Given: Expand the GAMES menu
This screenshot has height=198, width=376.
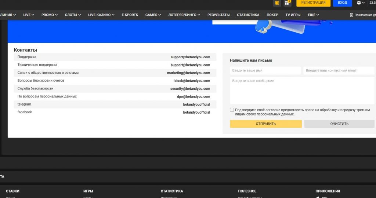Looking at the screenshot, I should click(153, 15).
